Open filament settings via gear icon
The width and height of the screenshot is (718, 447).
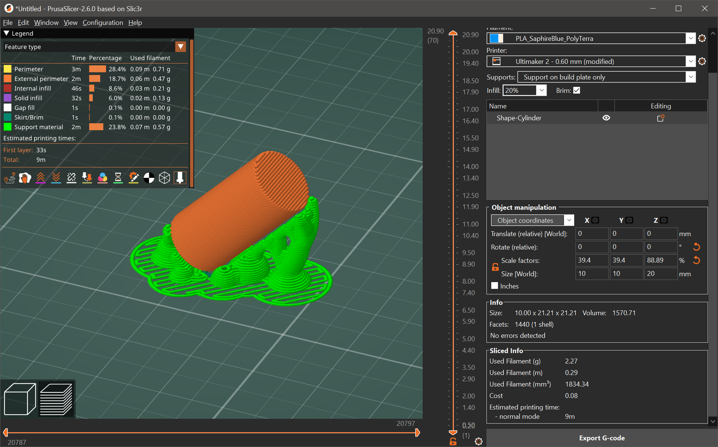click(x=702, y=38)
